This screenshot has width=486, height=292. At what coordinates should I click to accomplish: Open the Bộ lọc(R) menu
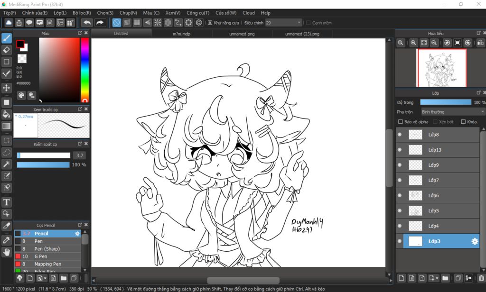click(x=82, y=13)
